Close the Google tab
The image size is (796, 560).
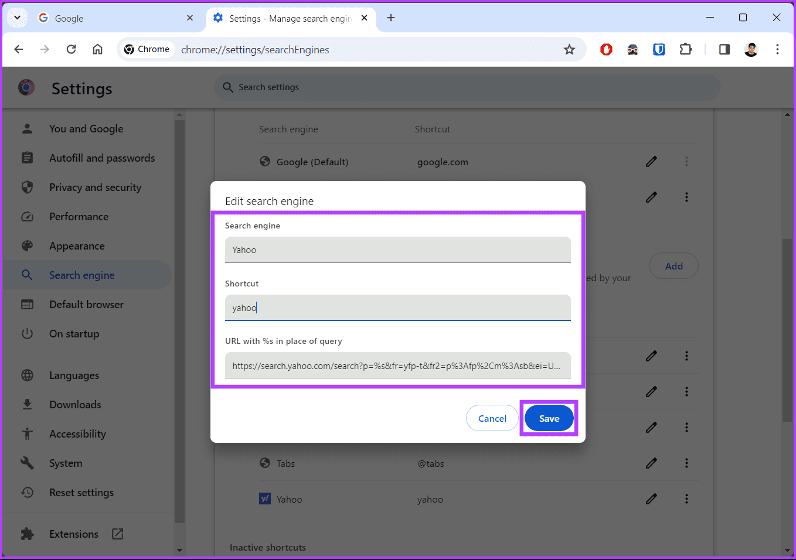tap(190, 18)
